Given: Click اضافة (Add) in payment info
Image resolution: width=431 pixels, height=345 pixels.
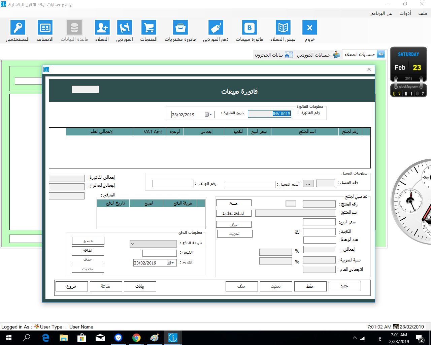Looking at the screenshot, I should (x=88, y=250).
